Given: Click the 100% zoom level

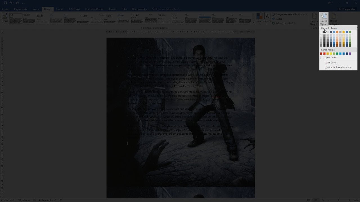Looking at the screenshot, I should coord(356,200).
